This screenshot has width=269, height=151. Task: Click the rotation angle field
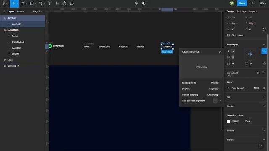(232, 29)
